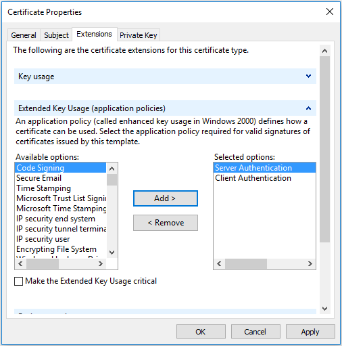This screenshot has height=346, width=342.
Task: Click the main panel scroll up arrow
Action: 324,51
